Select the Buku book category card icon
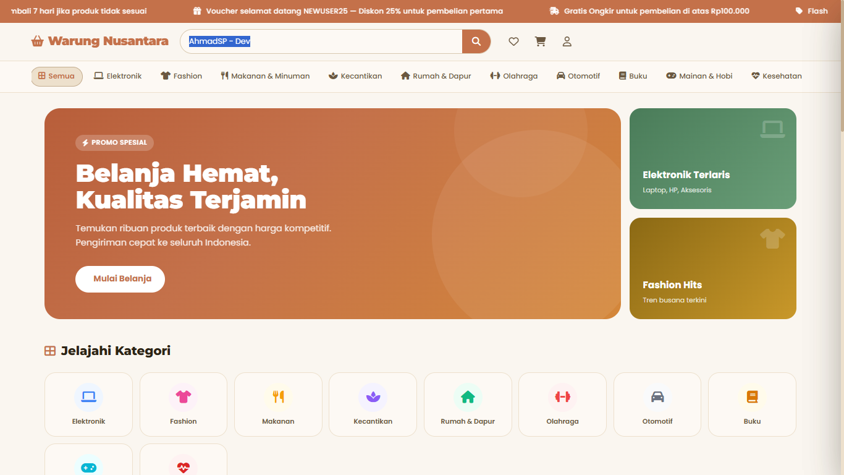Viewport: 844px width, 475px height. coord(752,397)
